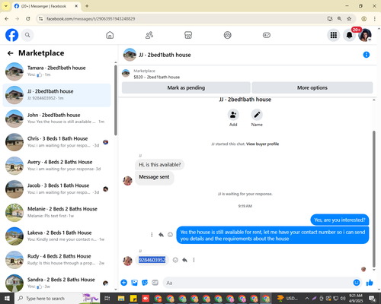Go back in Chrome

[7, 19]
